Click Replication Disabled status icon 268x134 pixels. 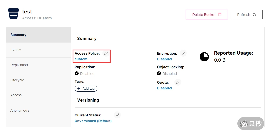(x=77, y=74)
